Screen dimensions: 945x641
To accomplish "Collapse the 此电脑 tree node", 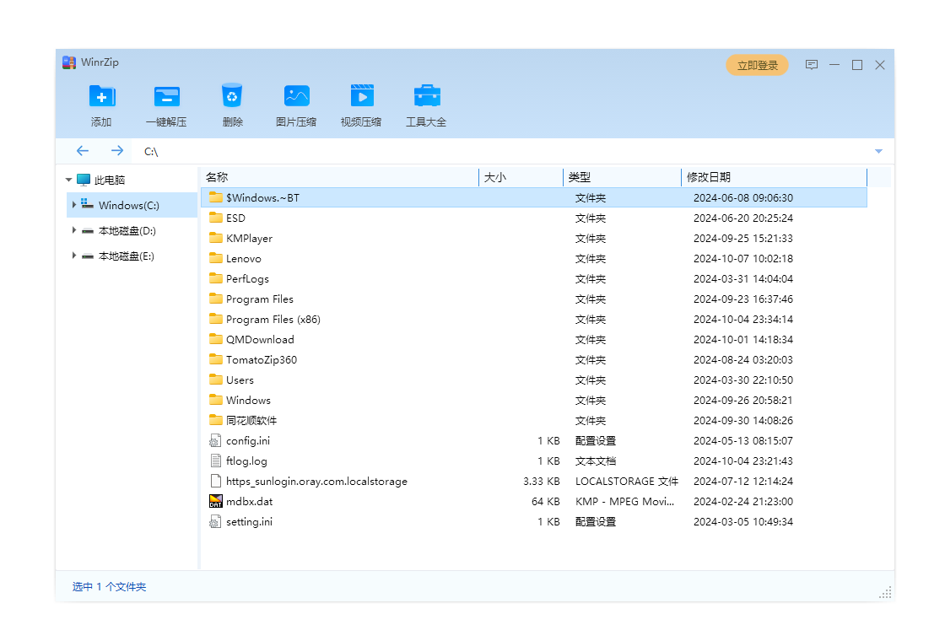I will [x=68, y=180].
